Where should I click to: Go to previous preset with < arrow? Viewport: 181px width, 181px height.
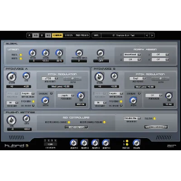click(147, 35)
